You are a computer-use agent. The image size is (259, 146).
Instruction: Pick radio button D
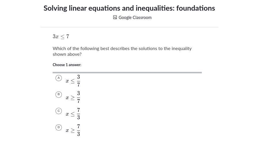59,127
